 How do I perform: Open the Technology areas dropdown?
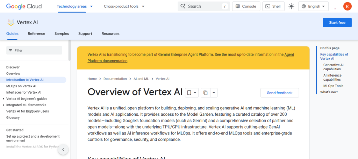click(75, 6)
